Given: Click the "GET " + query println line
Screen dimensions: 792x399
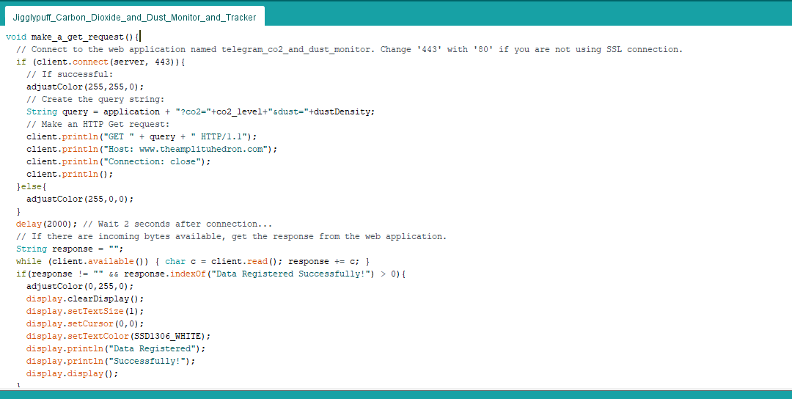Looking at the screenshot, I should point(142,136).
